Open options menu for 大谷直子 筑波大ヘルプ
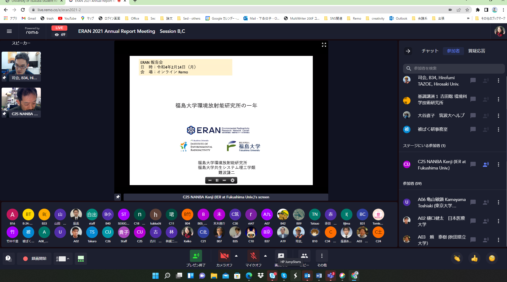 499,116
